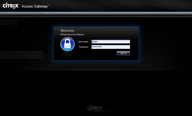Click the 'User name:' label

click(83, 42)
